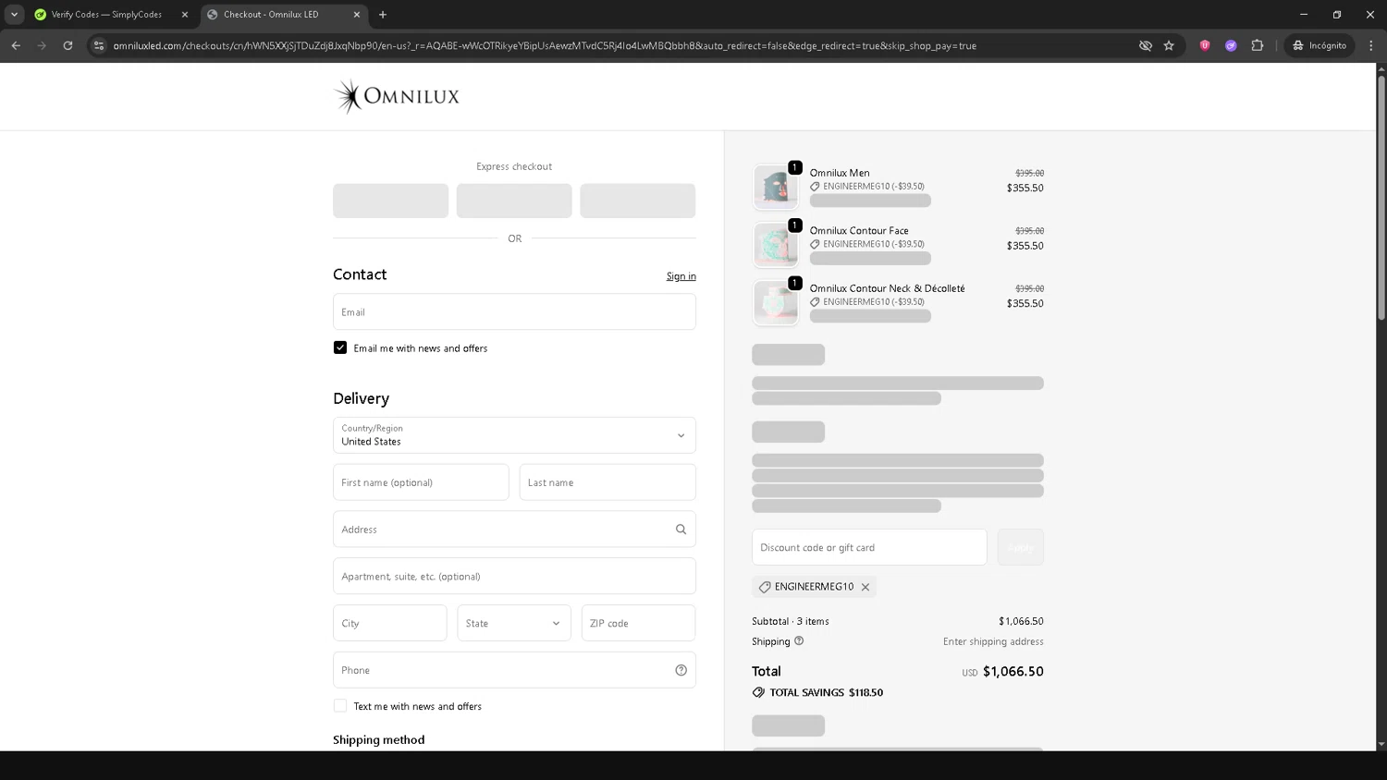The image size is (1387, 780).
Task: Go back in browser history
Action: point(16,45)
